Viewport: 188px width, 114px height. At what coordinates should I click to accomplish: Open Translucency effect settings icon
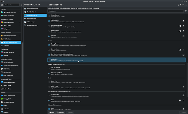183,21
